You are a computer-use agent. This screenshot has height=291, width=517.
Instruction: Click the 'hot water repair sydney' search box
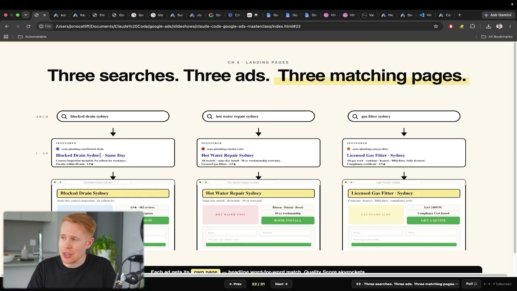[258, 116]
